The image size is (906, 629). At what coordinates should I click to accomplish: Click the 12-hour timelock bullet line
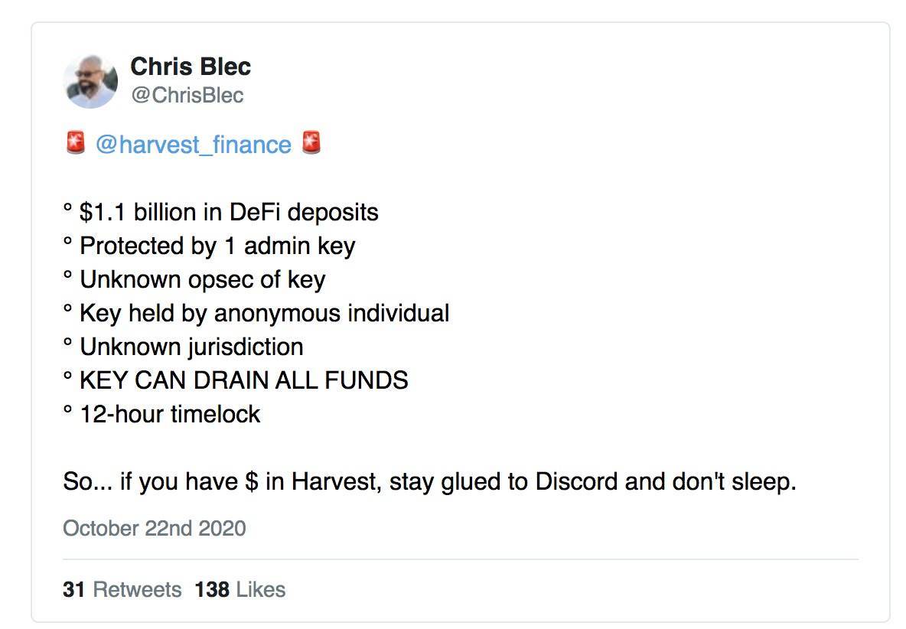(162, 414)
